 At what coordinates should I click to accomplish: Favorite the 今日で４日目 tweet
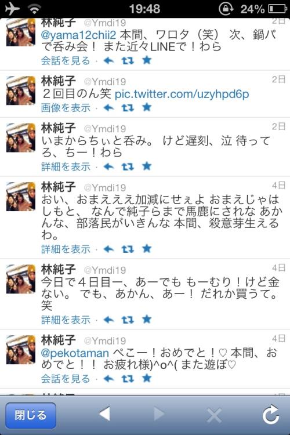point(147,320)
